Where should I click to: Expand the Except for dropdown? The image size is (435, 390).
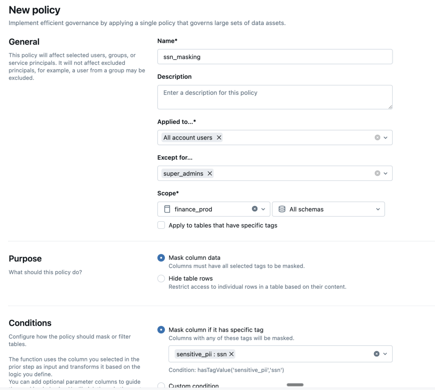coord(386,173)
